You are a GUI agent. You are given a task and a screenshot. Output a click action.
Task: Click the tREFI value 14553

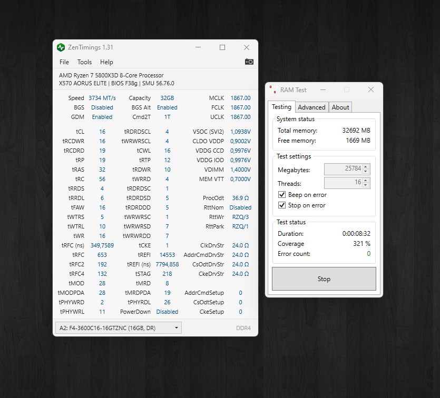167,255
